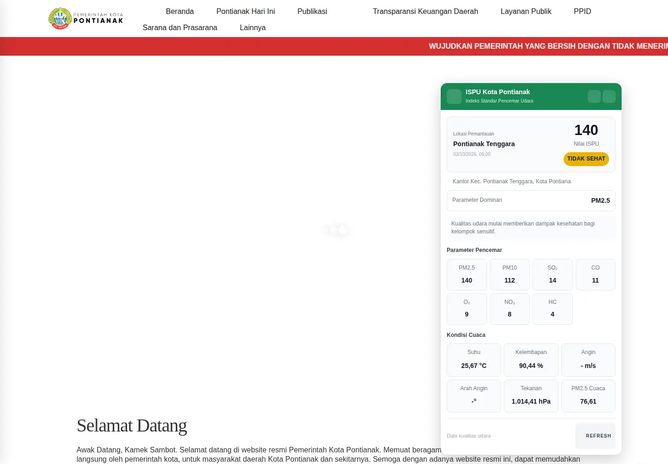Click the Kondisi Cuaca section heading
Image resolution: width=668 pixels, height=464 pixels.
[466, 335]
